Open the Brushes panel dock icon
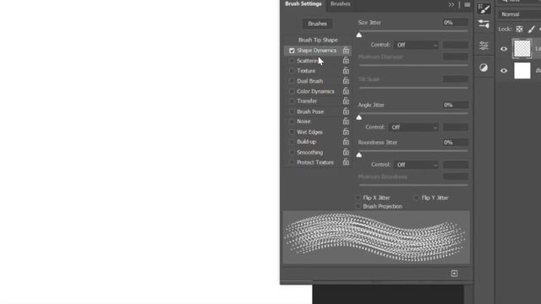The height and width of the screenshot is (304, 541). pos(484,24)
